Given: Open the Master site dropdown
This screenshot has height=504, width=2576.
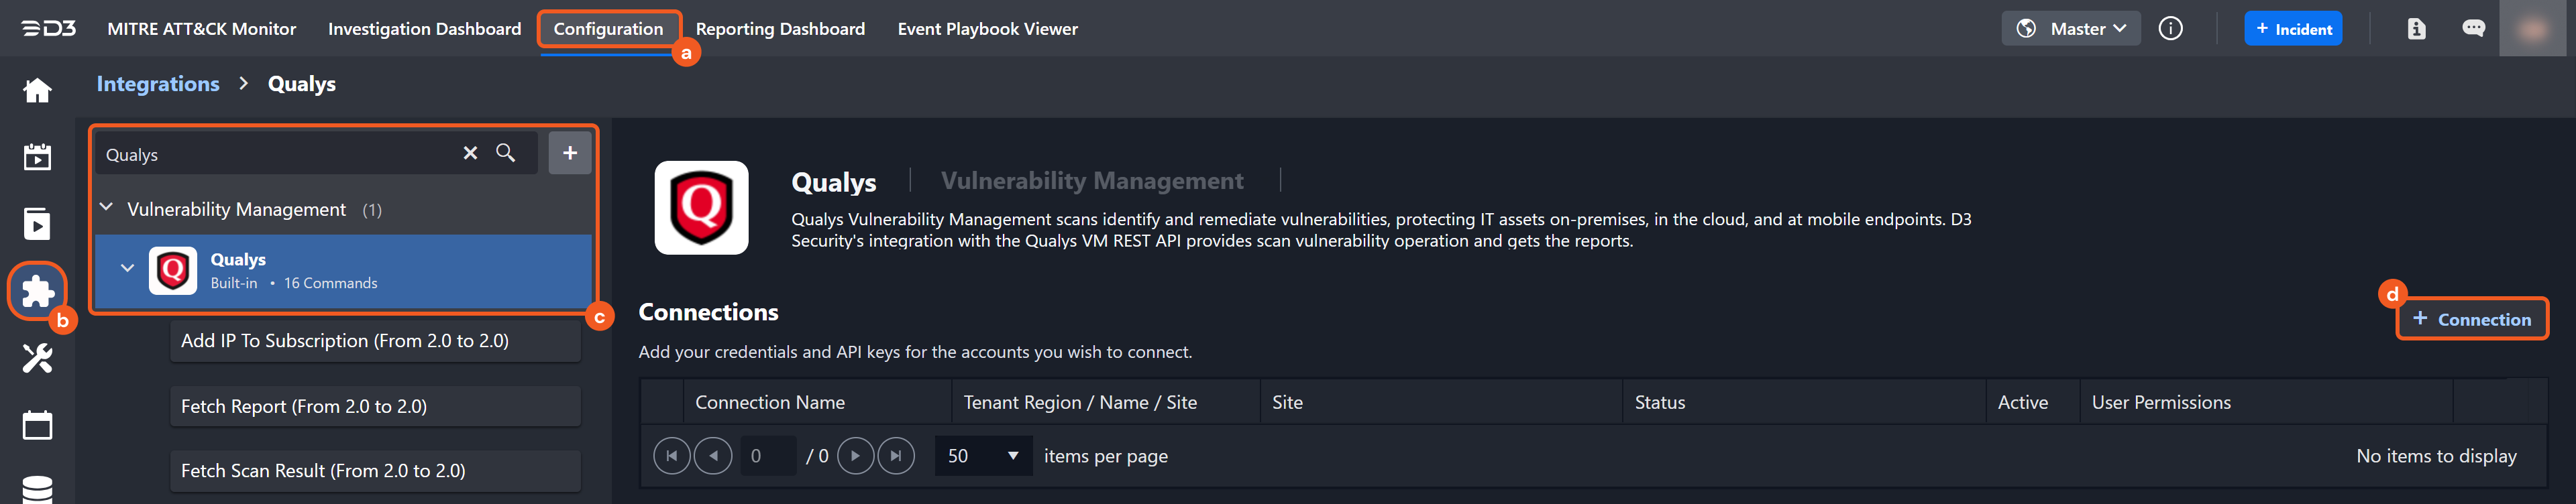Looking at the screenshot, I should tap(2071, 29).
